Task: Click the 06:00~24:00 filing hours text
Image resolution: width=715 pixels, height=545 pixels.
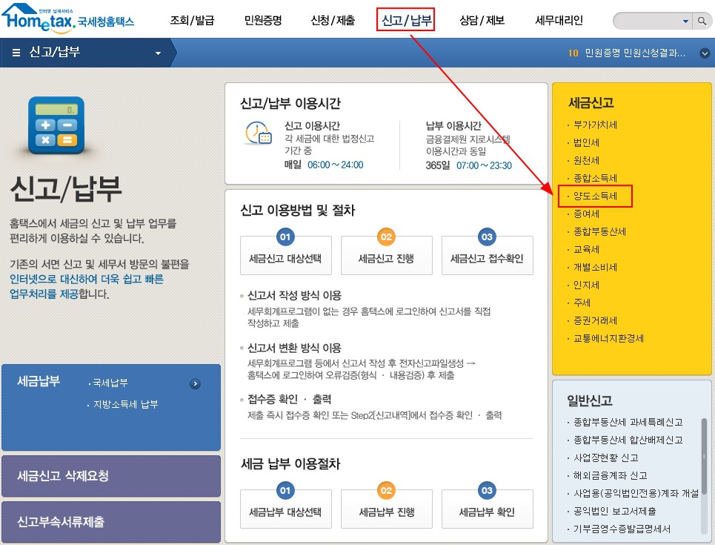Action: click(x=335, y=165)
